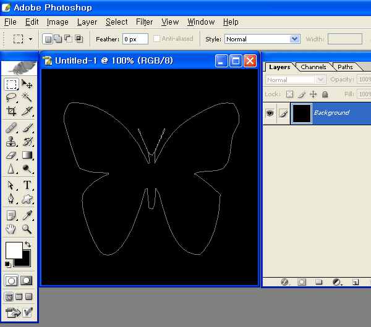Click the feather logo at toolbox top

point(19,68)
